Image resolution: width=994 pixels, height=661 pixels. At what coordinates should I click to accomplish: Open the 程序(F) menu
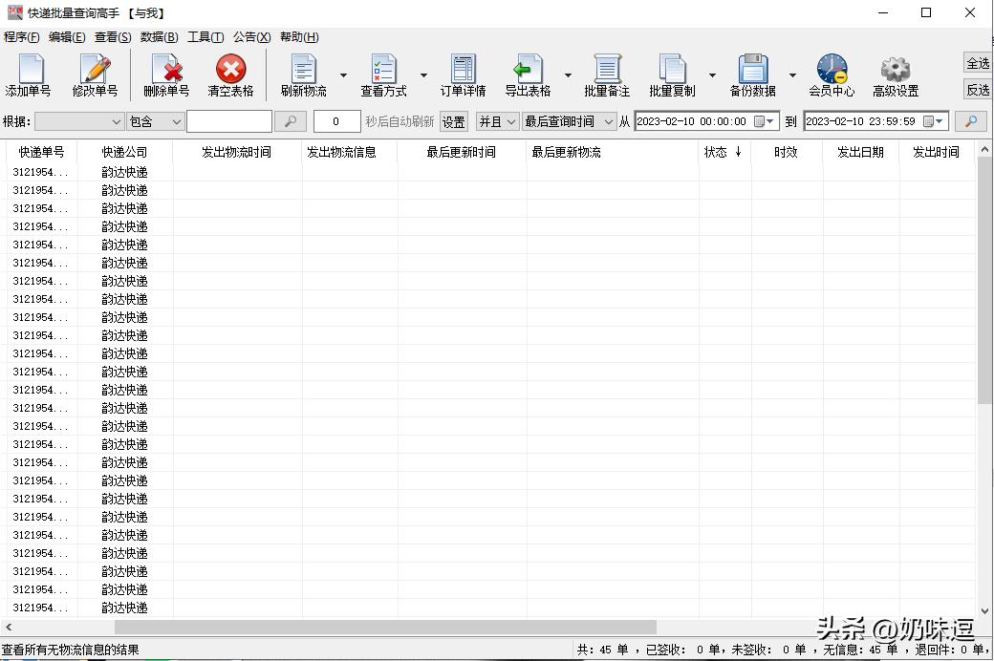point(22,36)
